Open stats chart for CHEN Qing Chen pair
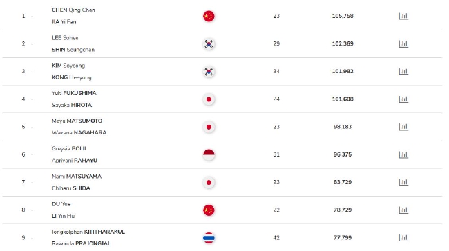Viewport: 449px width, 251px height. pyautogui.click(x=403, y=16)
